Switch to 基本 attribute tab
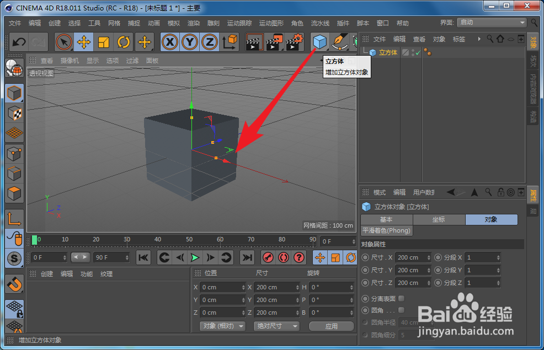 (x=387, y=219)
